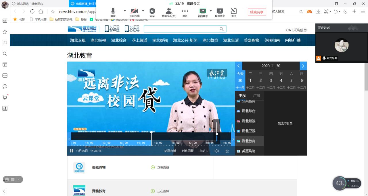The image size is (368, 196).
Task: Click 返回直播 to return to live
Action: pyautogui.click(x=170, y=151)
